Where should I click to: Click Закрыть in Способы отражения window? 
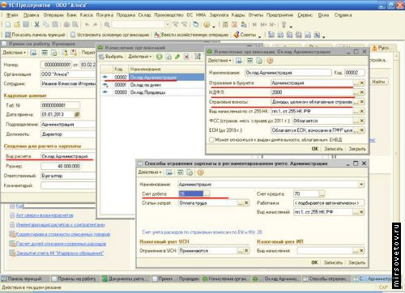[x=356, y=262]
